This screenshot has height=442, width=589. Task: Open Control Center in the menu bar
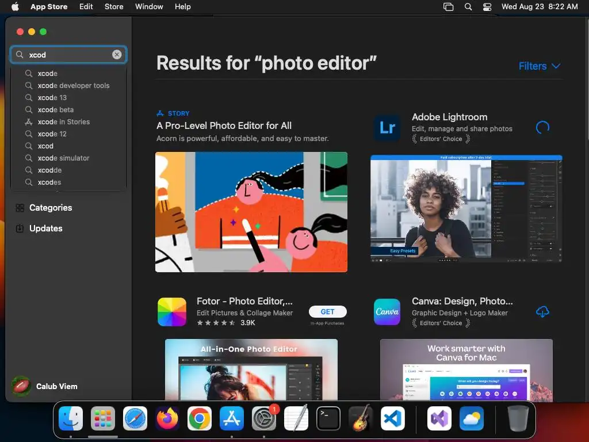487,7
